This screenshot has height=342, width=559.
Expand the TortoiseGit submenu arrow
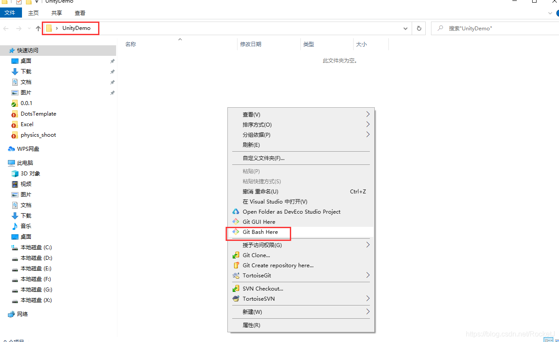tap(368, 275)
